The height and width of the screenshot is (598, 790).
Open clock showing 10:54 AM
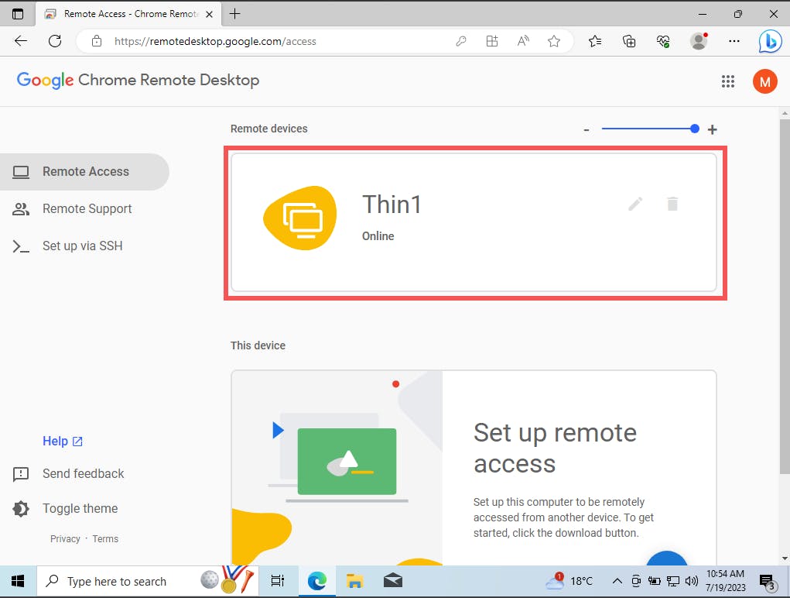click(725, 581)
